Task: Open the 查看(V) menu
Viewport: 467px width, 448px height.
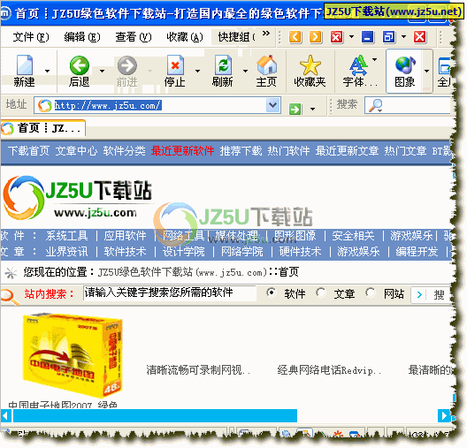Action: click(134, 37)
